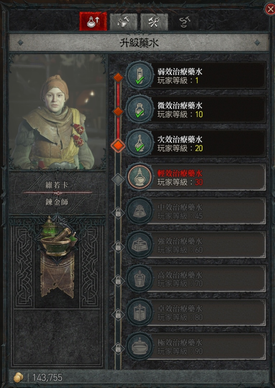
Task: Open the refine resources tab icon
Action: [154, 22]
